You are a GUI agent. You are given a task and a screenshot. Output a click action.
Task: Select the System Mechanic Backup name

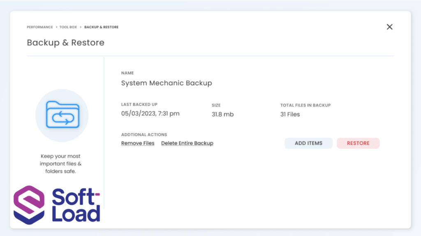(167, 83)
